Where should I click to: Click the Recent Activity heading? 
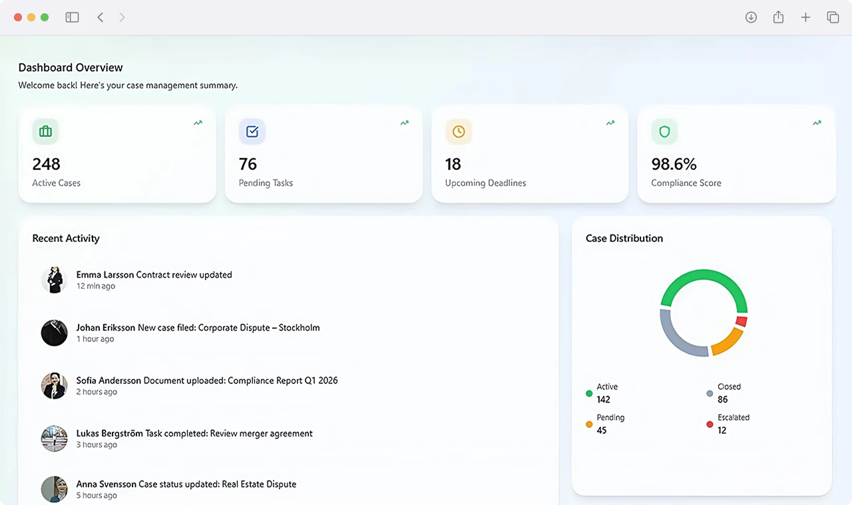pos(66,239)
